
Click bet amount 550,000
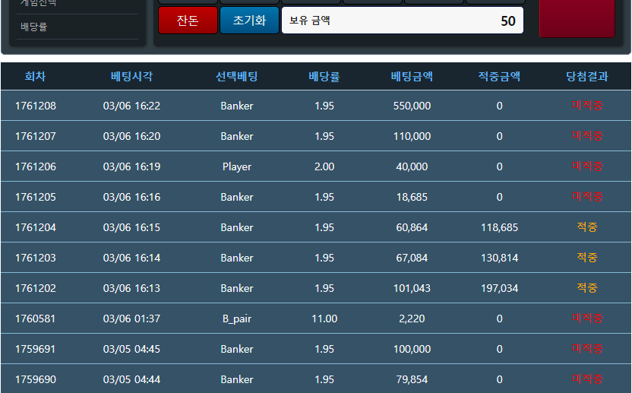(412, 106)
